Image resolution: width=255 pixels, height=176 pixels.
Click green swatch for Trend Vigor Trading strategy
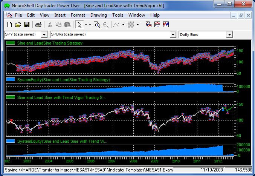point(11,97)
